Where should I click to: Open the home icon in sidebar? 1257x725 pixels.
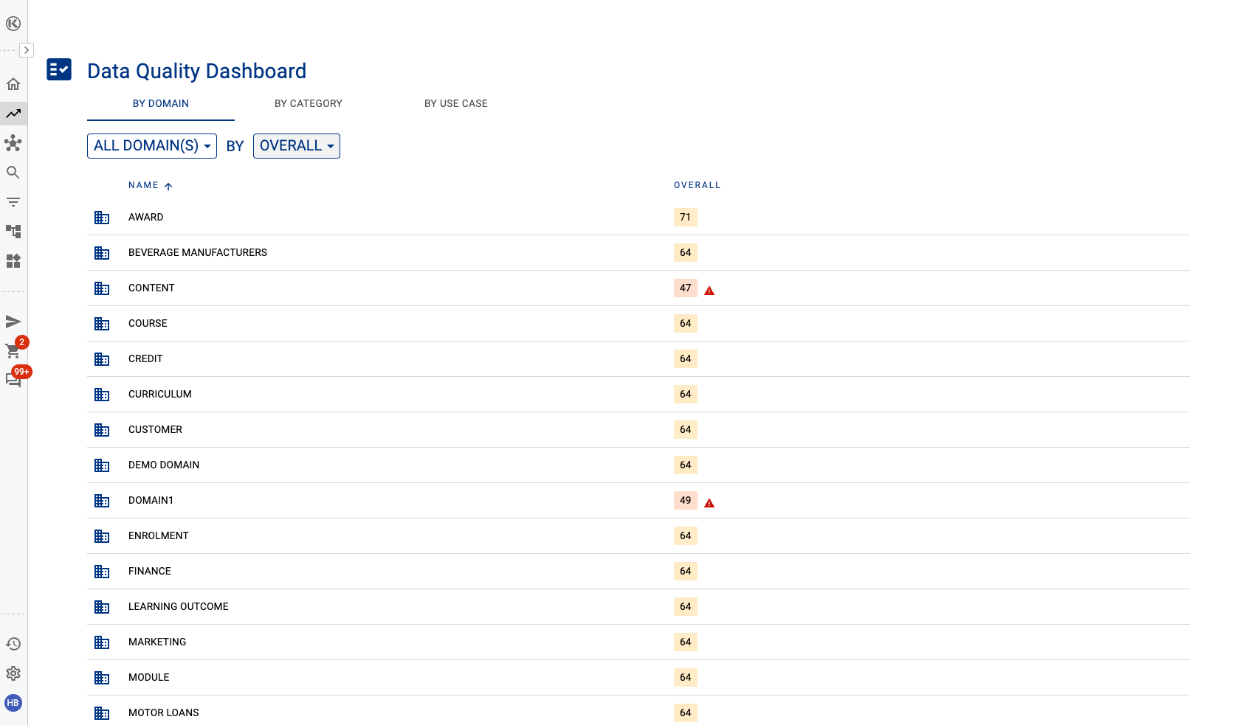click(x=13, y=84)
